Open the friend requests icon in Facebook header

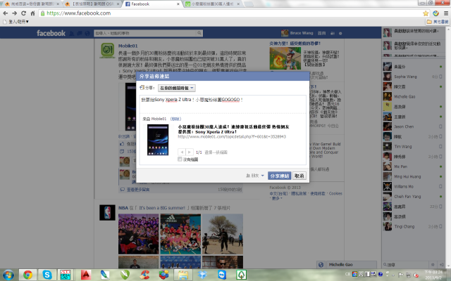[x=72, y=34]
